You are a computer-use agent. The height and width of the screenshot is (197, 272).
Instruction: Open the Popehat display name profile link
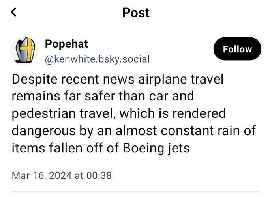(x=66, y=43)
